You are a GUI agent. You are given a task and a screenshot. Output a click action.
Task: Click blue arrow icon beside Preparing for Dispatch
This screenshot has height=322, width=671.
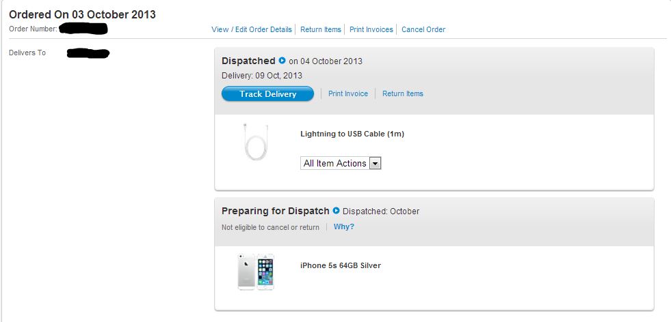click(x=336, y=211)
